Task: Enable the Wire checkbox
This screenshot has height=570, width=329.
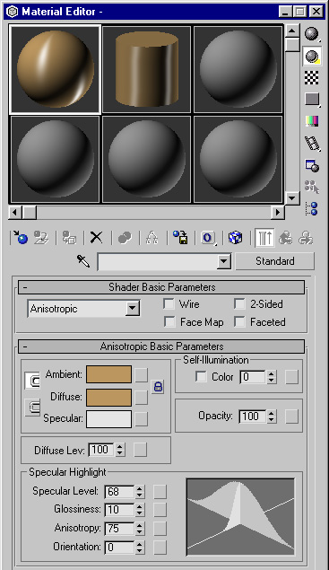Action: (x=169, y=304)
